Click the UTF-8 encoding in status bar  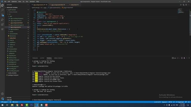pyautogui.click(x=170, y=102)
